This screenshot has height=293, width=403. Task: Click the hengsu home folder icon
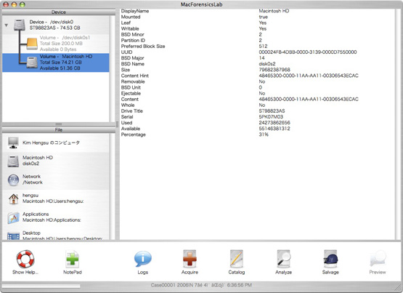point(13,198)
